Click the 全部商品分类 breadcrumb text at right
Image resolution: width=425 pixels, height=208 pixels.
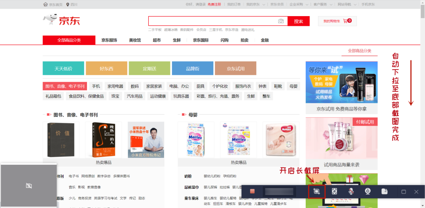point(359,51)
